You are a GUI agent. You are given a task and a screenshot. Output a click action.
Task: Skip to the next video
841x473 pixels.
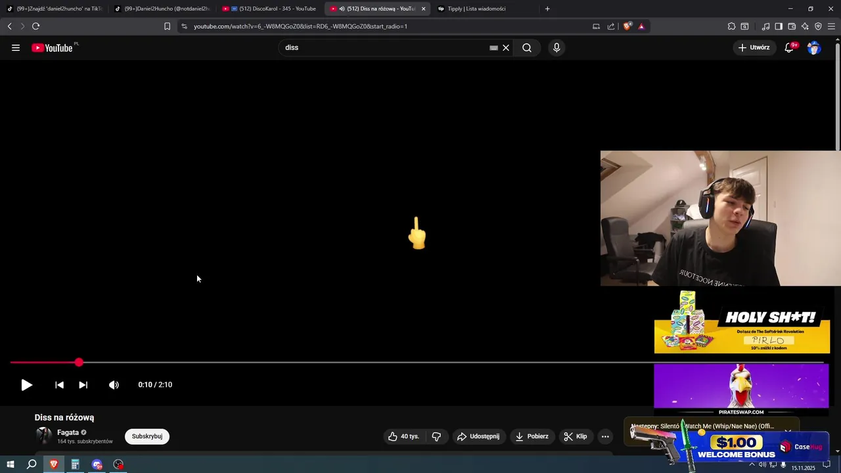pyautogui.click(x=83, y=385)
